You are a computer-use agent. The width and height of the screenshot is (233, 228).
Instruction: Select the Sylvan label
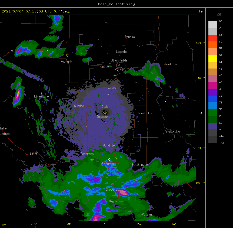[x=105, y=66]
